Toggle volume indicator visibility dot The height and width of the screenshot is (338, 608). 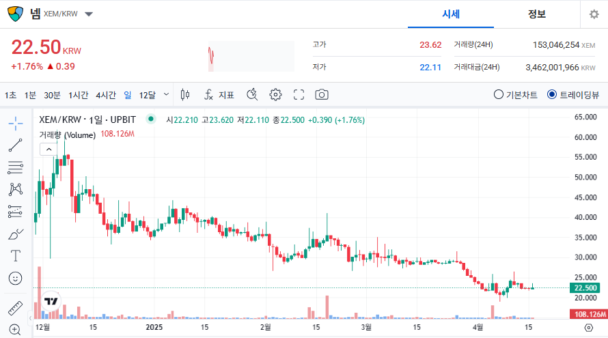click(x=151, y=119)
